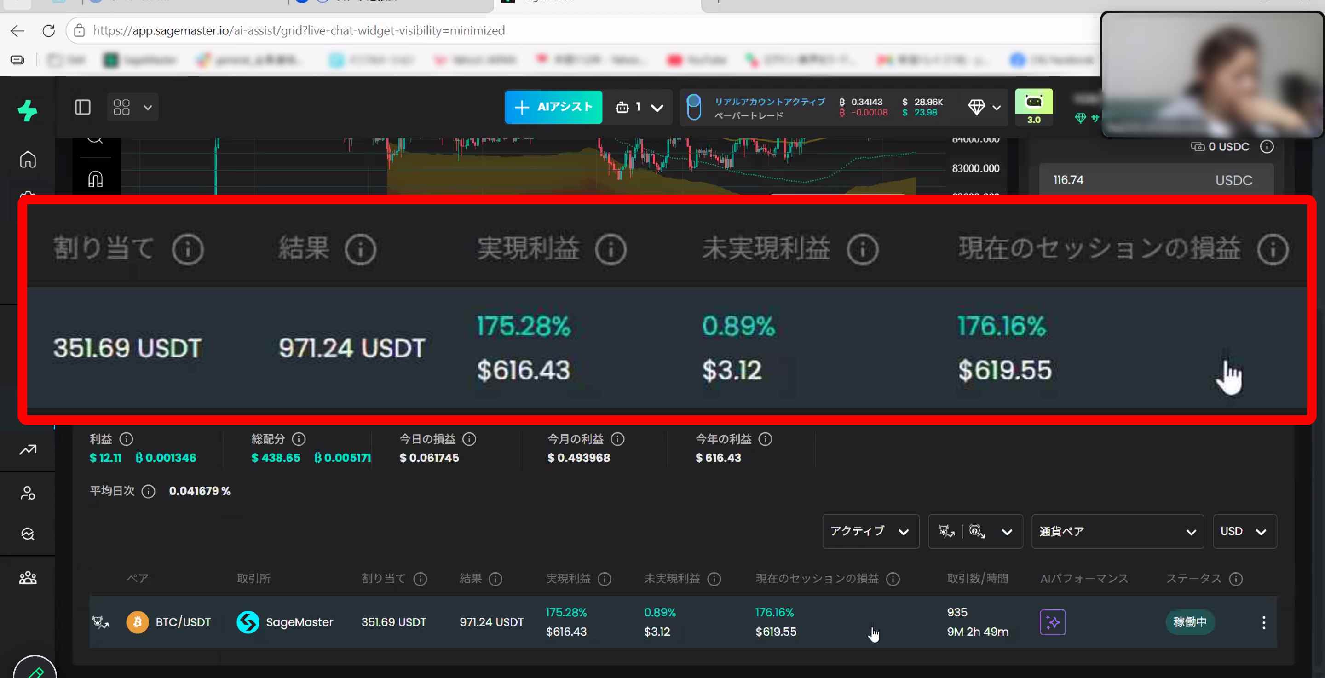Image resolution: width=1325 pixels, height=678 pixels.
Task: Click the BTC/USDT pair name
Action: [183, 622]
